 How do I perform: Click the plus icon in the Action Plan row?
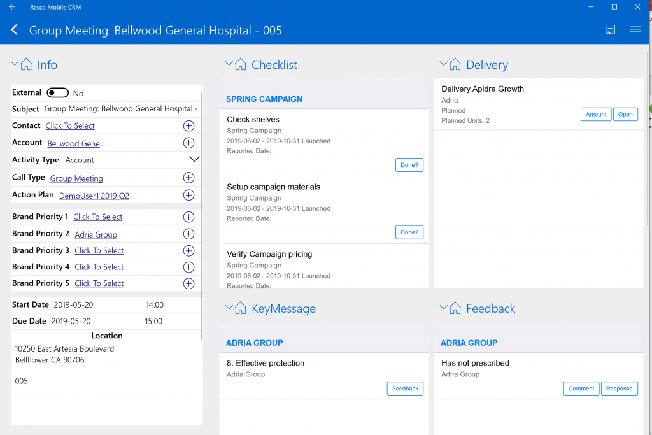pyautogui.click(x=188, y=195)
